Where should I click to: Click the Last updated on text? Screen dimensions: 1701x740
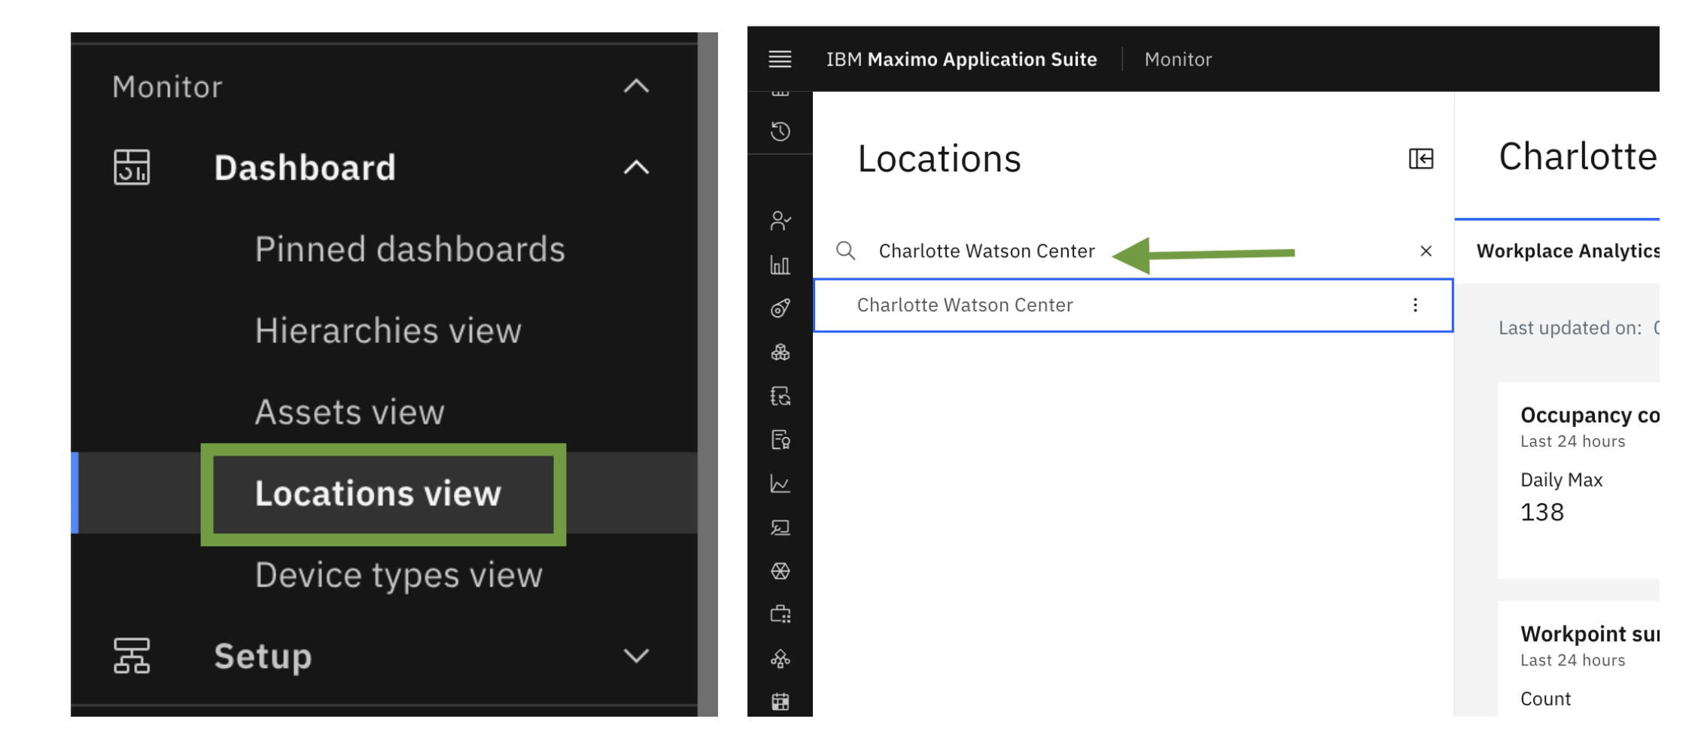1570,328
